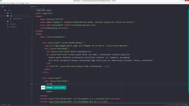Open index.html from project tree
The height and width of the screenshot is (106, 189).
[x=13, y=24]
